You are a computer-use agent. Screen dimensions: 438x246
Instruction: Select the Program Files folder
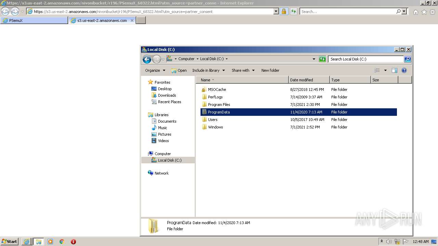coord(219,105)
